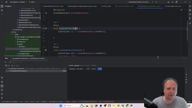
Task: Open the Code With Me user icon
Action: point(169,2)
